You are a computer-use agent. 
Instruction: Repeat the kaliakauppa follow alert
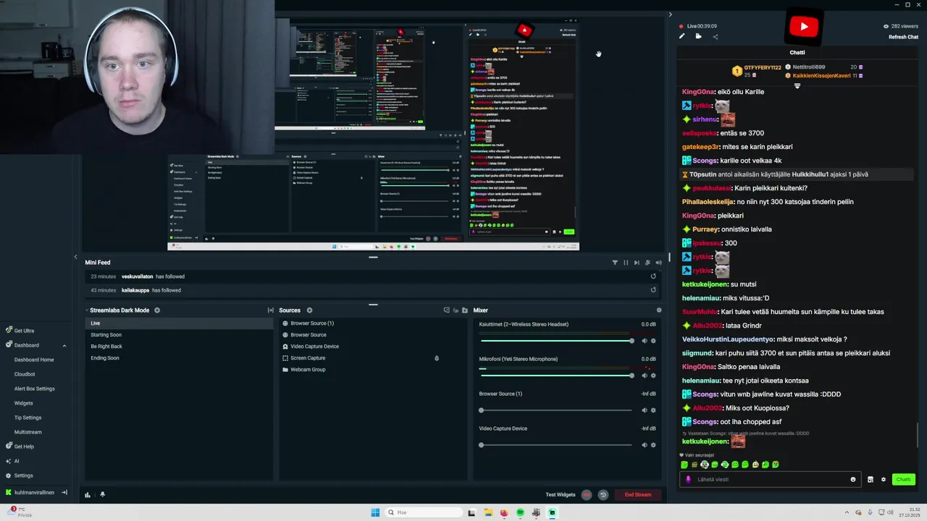tap(653, 290)
